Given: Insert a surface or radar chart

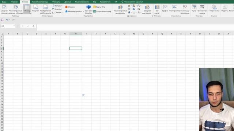Looking at the screenshot, I should 139,12.
